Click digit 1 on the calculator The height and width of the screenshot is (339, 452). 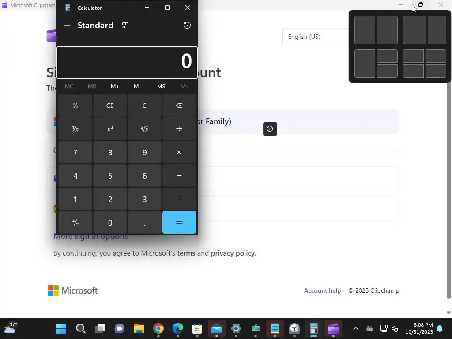tap(75, 199)
